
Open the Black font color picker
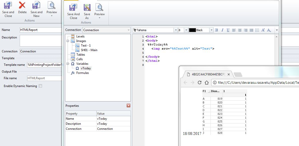coord(211,30)
